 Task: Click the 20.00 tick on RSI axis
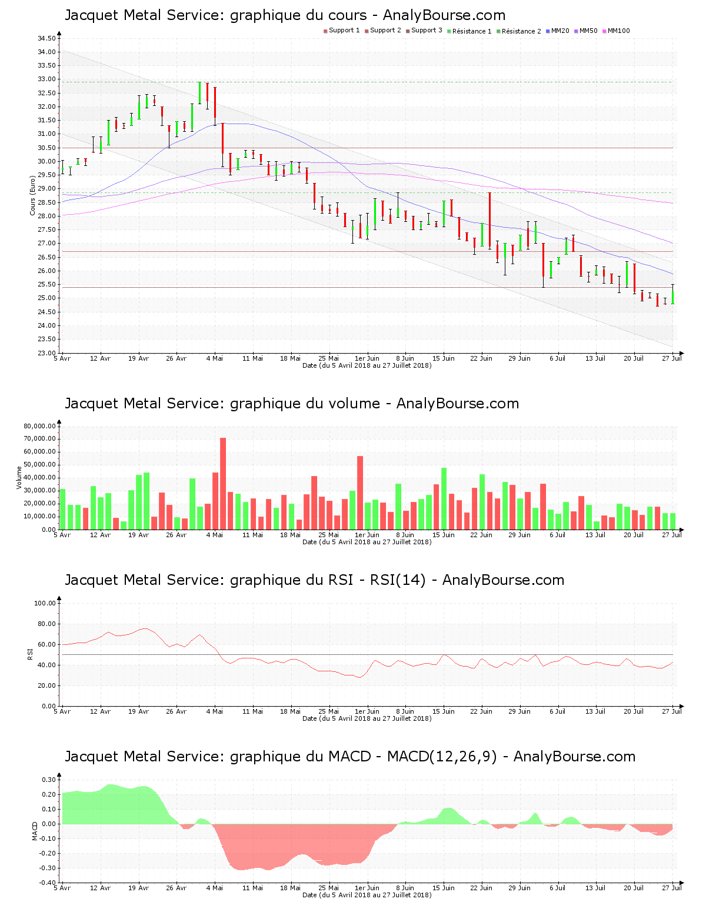pos(46,685)
